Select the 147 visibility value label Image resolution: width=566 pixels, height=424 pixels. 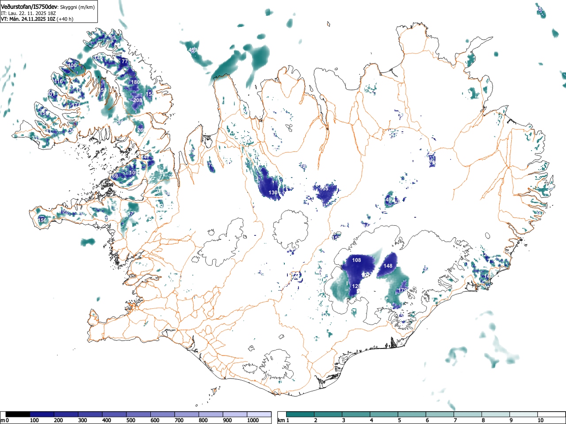(145, 157)
